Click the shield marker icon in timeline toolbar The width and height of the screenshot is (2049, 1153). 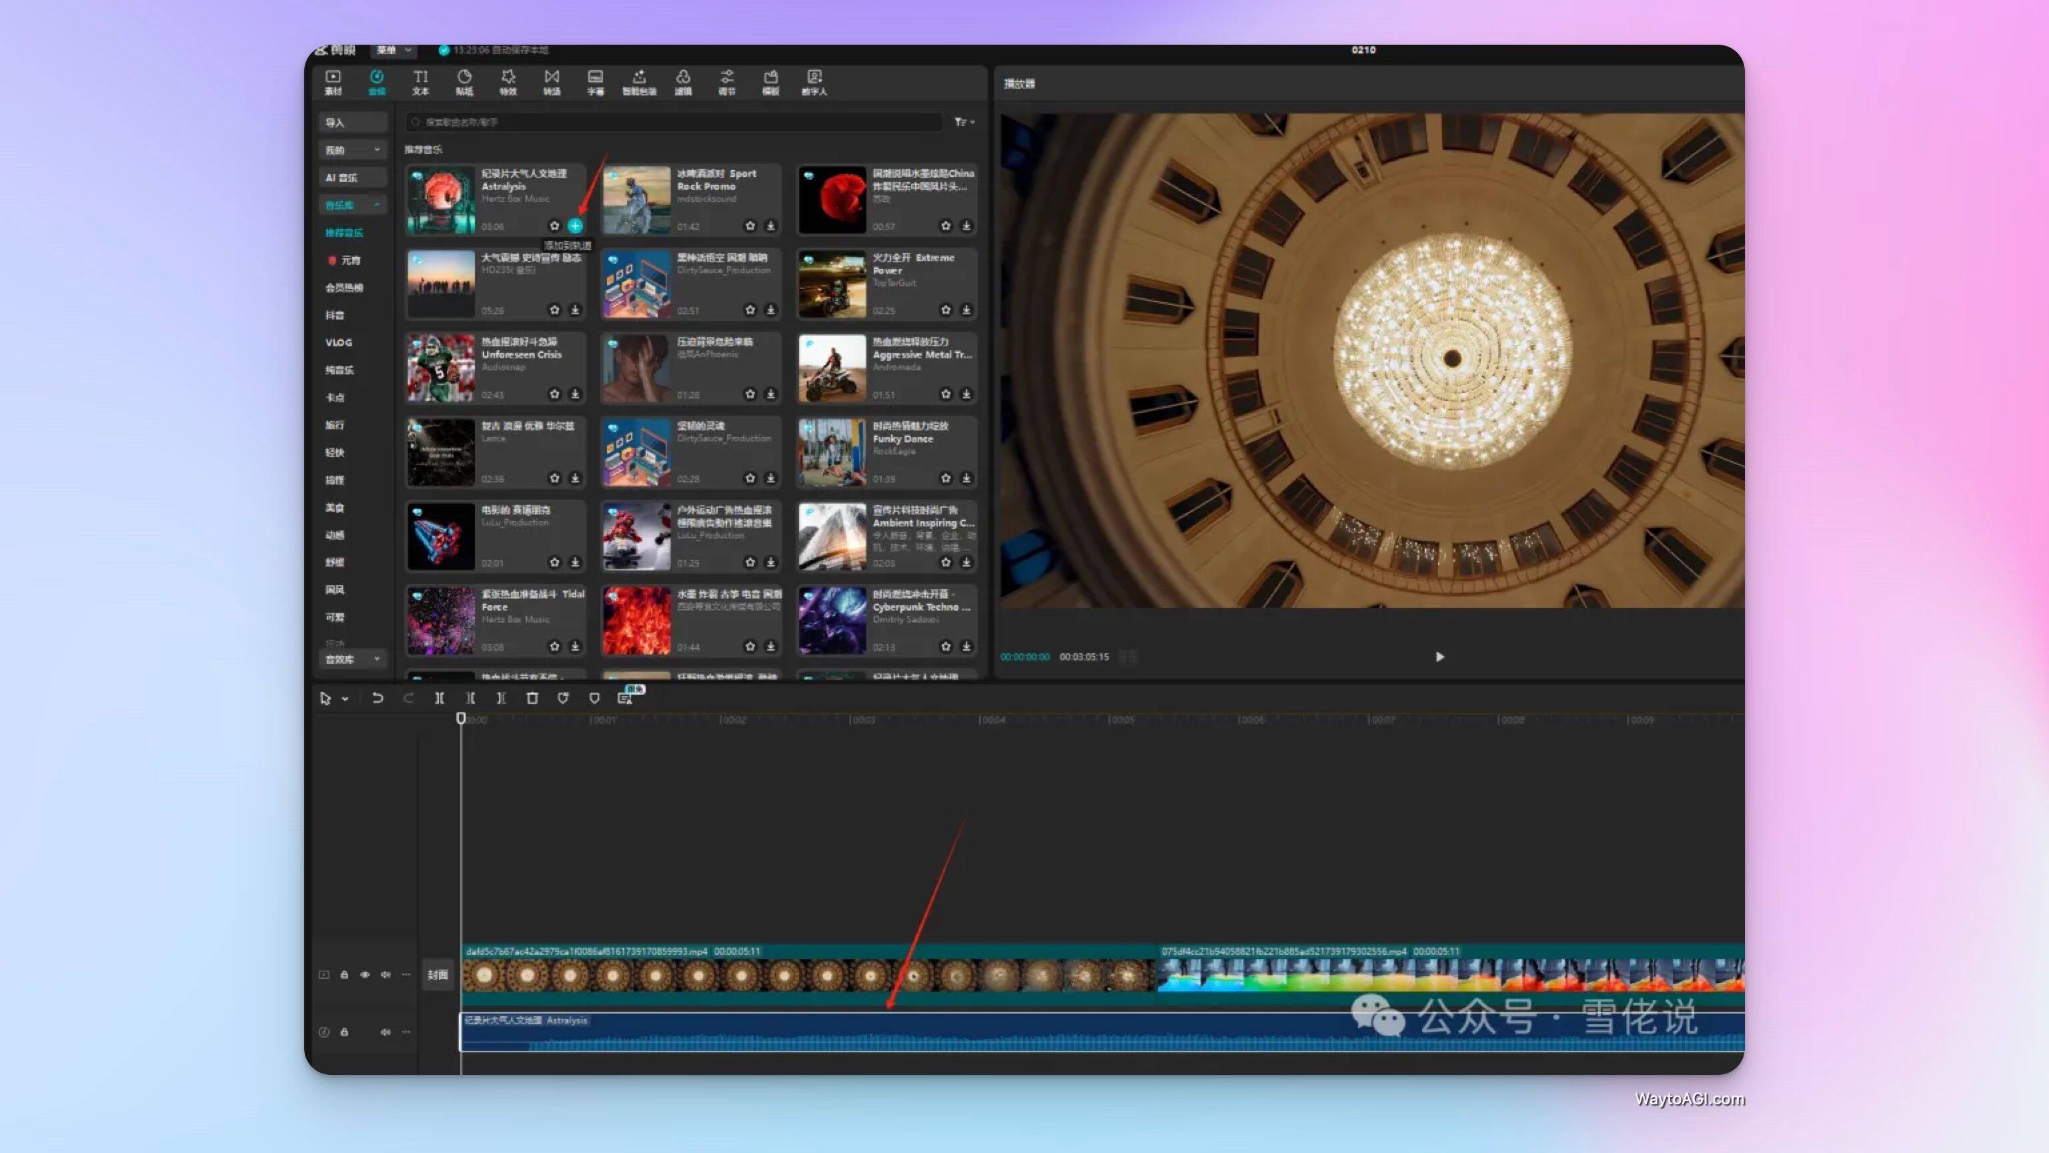pyautogui.click(x=594, y=698)
